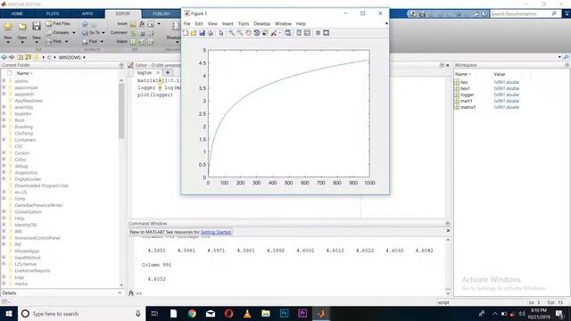Viewport: 571px width, 321px height.
Task: Click the Find Files button
Action: pos(58,24)
